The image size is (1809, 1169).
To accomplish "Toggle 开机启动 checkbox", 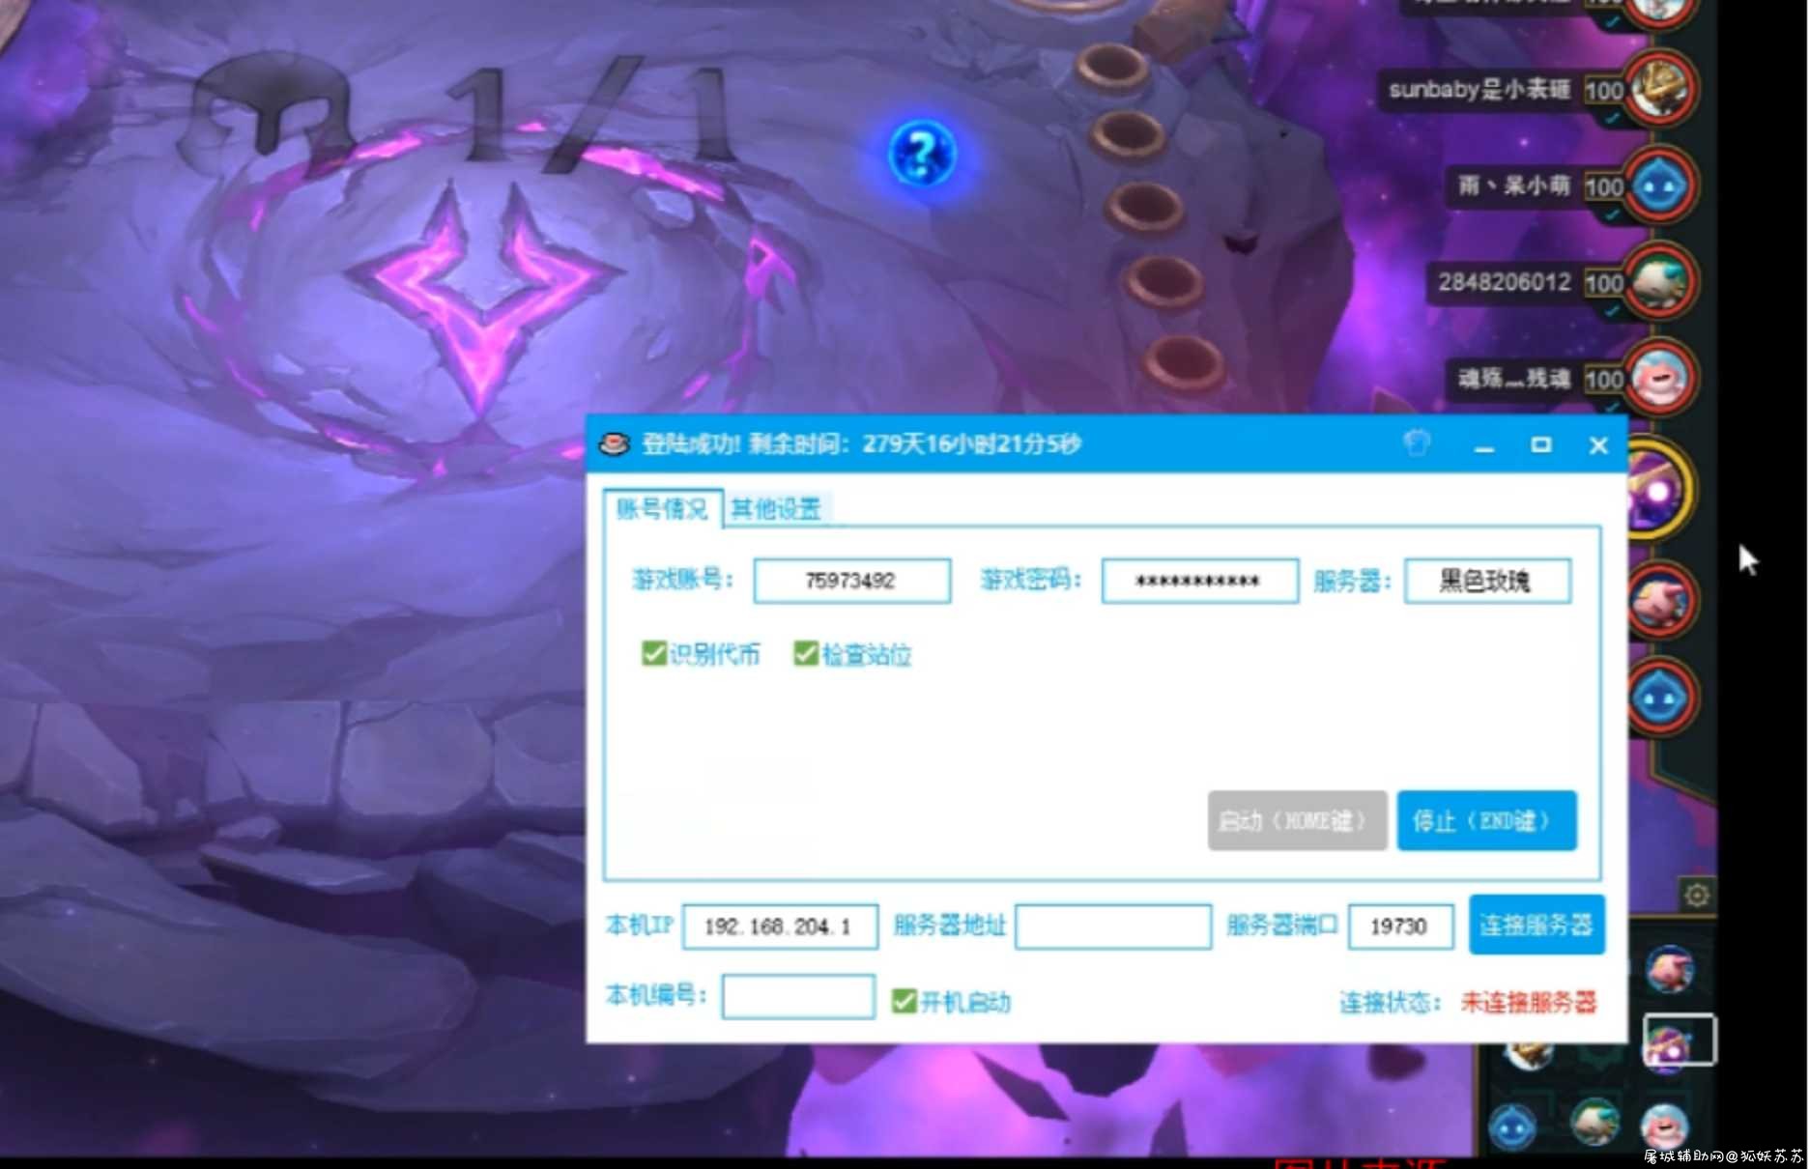I will coord(904,1001).
